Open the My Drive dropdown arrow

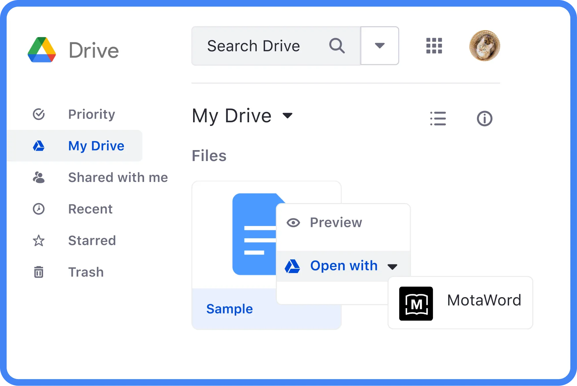[x=288, y=116]
